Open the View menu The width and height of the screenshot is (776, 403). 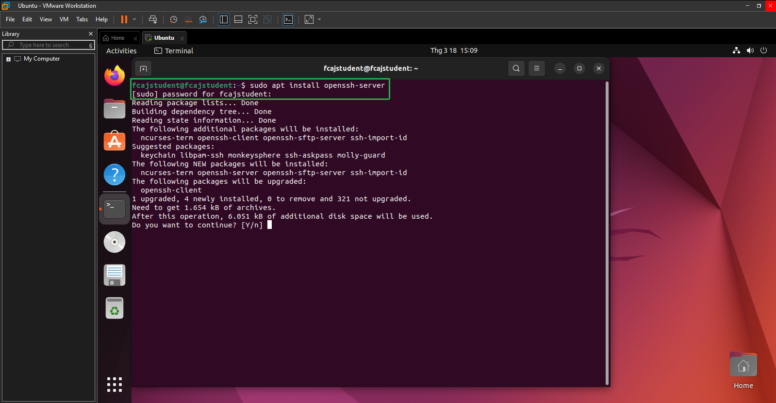(46, 19)
